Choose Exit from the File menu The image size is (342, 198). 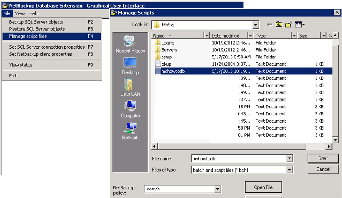[x=52, y=76]
